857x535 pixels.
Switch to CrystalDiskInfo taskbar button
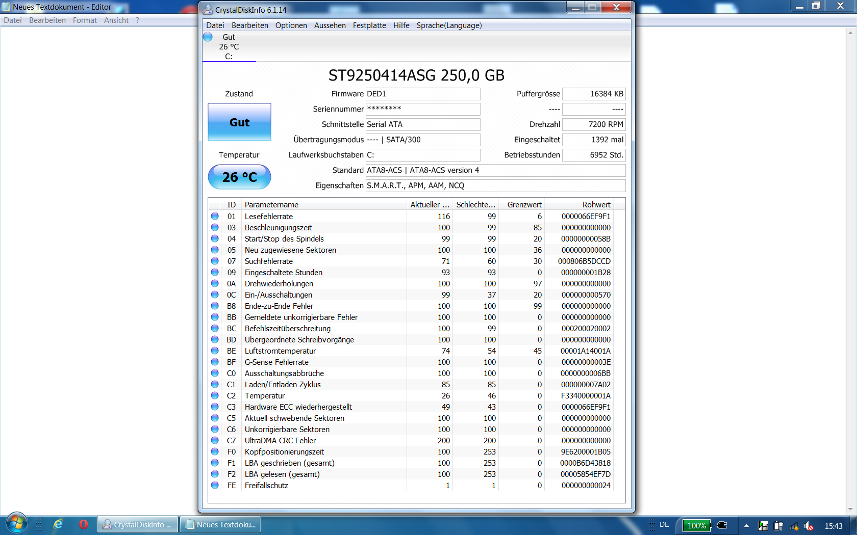tap(138, 525)
